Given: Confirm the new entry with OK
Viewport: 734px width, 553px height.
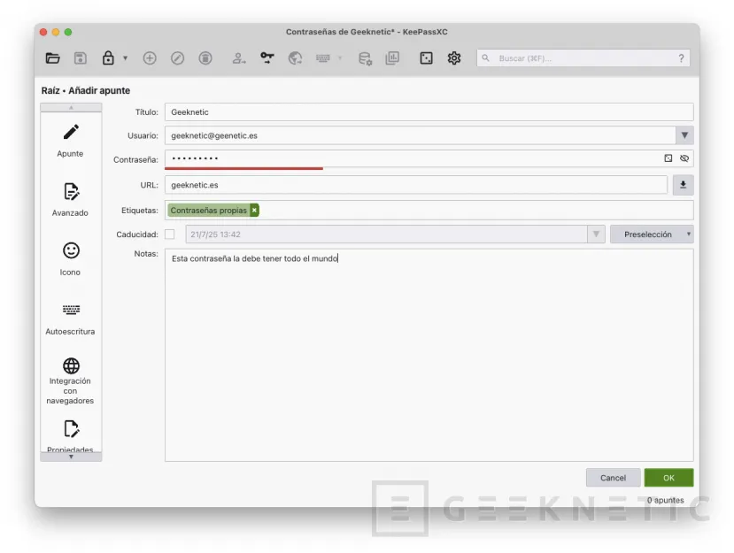Looking at the screenshot, I should (668, 477).
